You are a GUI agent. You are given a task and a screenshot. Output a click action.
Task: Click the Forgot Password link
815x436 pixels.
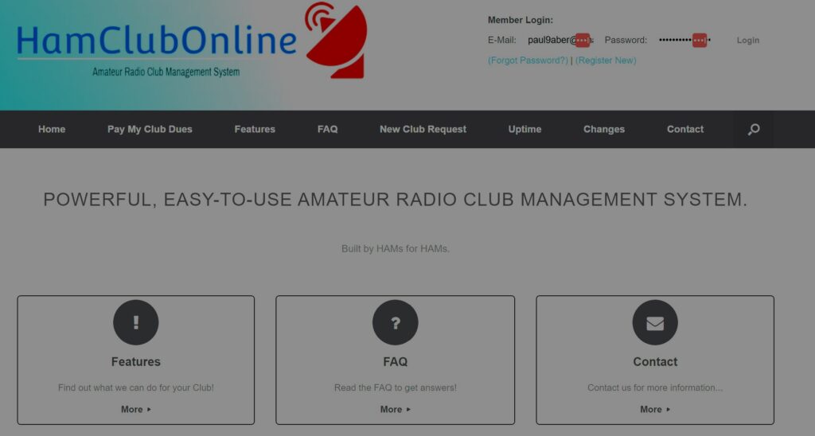528,60
